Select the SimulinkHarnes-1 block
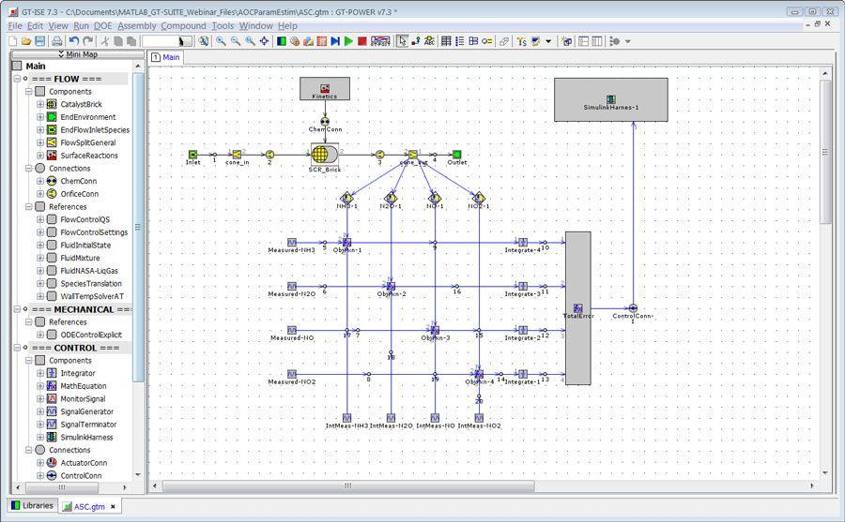This screenshot has width=845, height=522. point(611,99)
